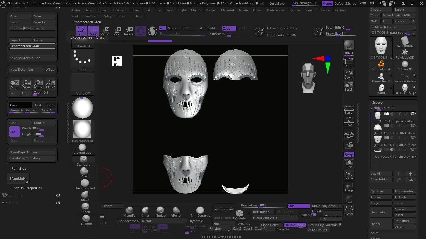Viewport: 426px width, 239px height.
Task: Open the Zplugin menu
Action: point(109,16)
